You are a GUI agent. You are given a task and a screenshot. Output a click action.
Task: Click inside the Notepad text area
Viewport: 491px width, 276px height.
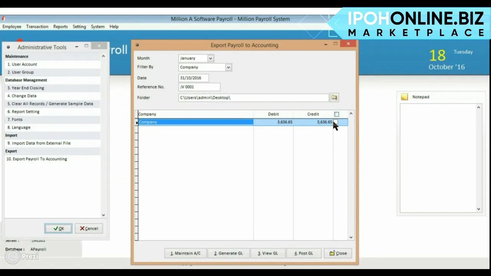437,157
